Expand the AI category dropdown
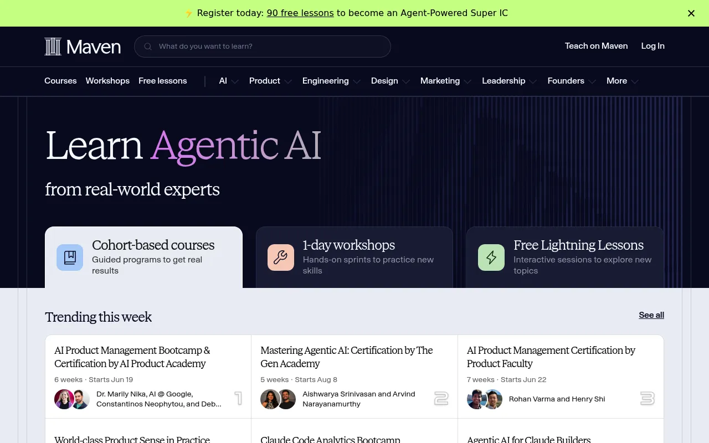This screenshot has width=709, height=443. click(x=229, y=81)
